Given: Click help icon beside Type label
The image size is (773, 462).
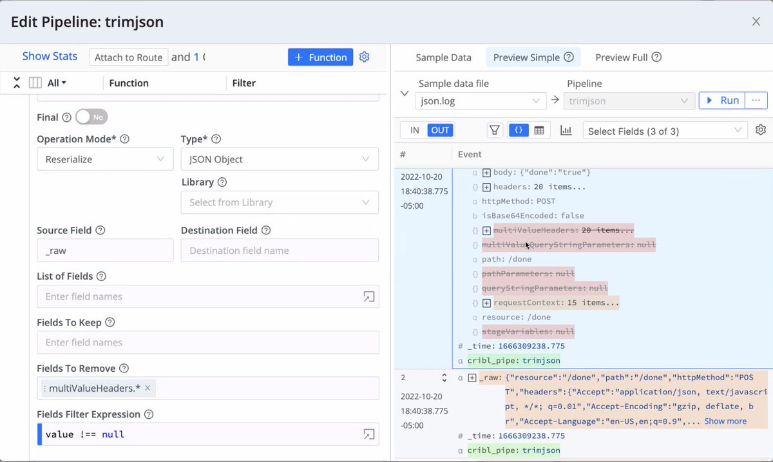Looking at the screenshot, I should (x=216, y=139).
